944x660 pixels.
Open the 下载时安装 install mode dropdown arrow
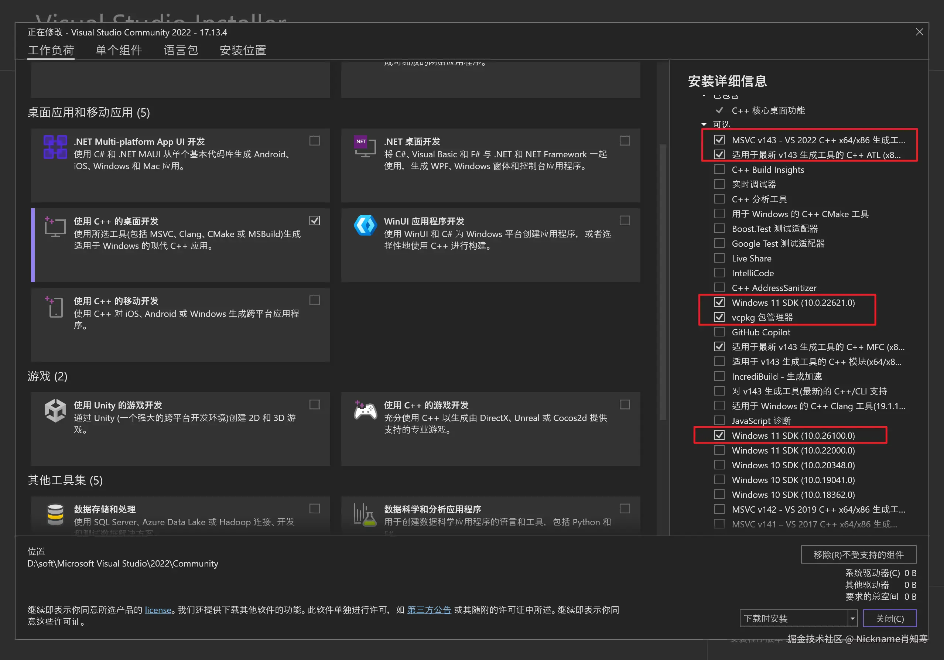coord(853,618)
